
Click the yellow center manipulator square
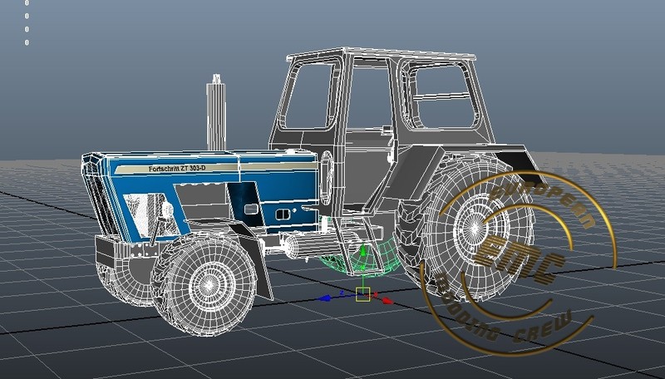click(362, 293)
